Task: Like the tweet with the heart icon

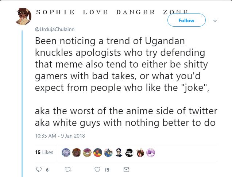Action: point(97,169)
